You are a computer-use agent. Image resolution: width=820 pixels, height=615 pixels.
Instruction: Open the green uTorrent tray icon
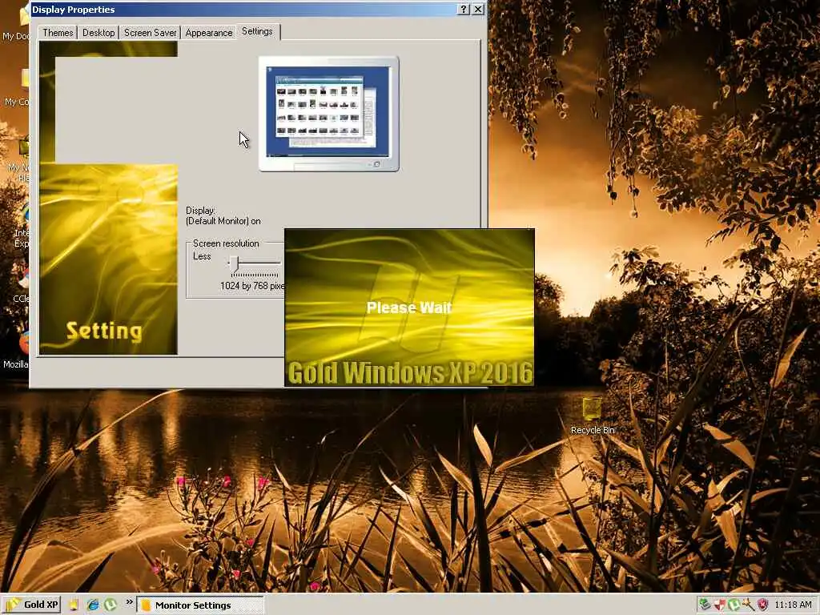[734, 605]
